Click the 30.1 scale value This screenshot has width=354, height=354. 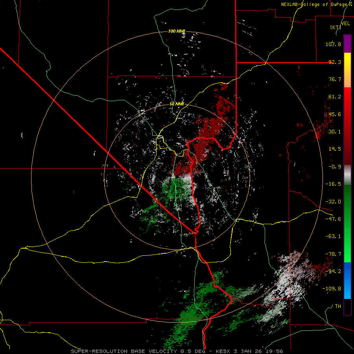335,132
